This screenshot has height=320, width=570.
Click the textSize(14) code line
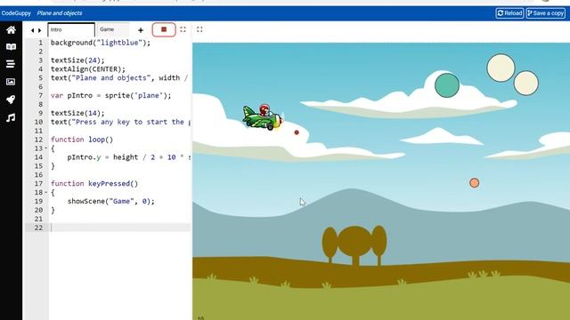pos(77,113)
